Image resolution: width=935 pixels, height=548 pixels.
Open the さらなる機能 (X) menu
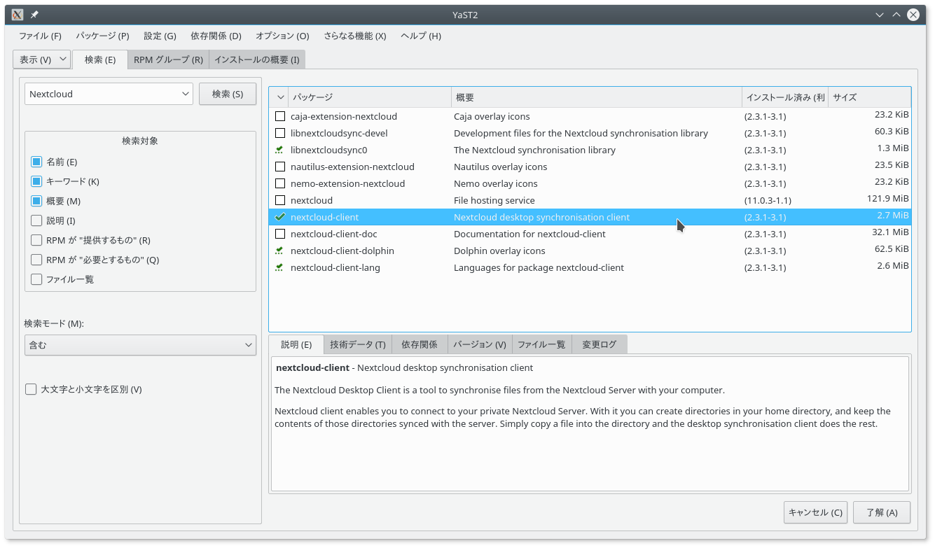click(x=354, y=36)
